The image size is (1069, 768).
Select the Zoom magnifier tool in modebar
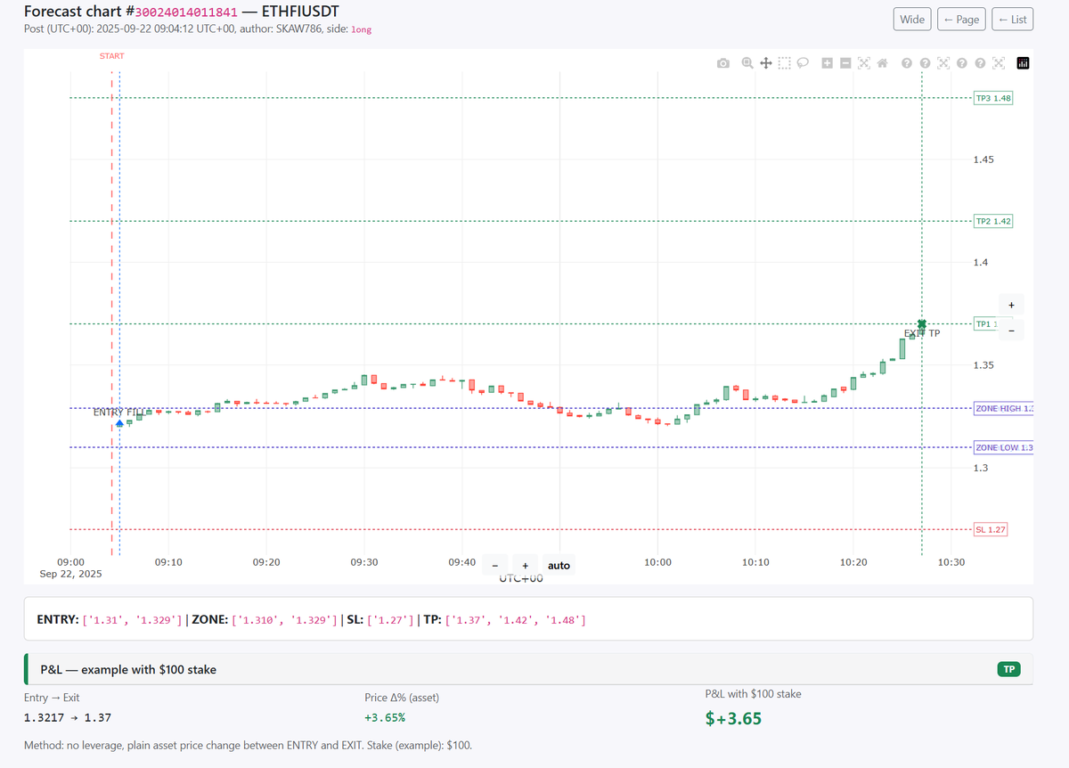[747, 63]
